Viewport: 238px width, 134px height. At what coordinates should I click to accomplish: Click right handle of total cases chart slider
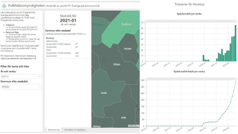pos(236,79)
